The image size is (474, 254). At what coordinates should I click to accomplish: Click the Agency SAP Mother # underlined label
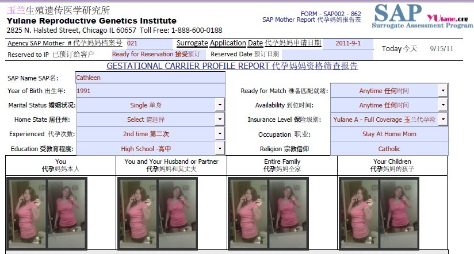click(64, 43)
